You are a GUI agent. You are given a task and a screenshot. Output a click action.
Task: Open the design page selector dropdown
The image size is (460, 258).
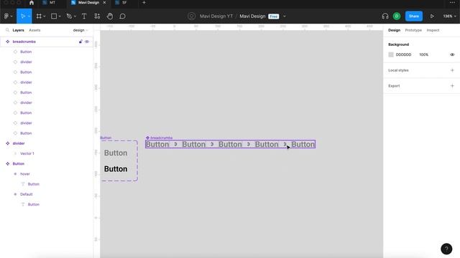pos(80,30)
